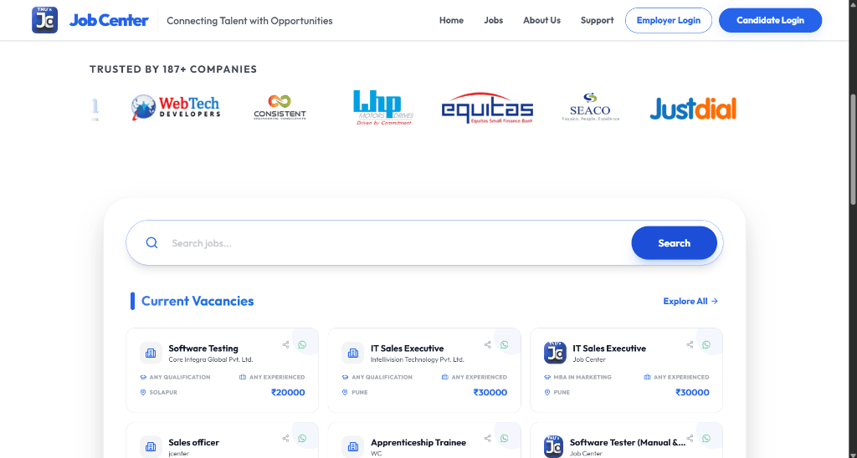Image resolution: width=857 pixels, height=458 pixels.
Task: Click the Employer Login button
Action: [669, 20]
